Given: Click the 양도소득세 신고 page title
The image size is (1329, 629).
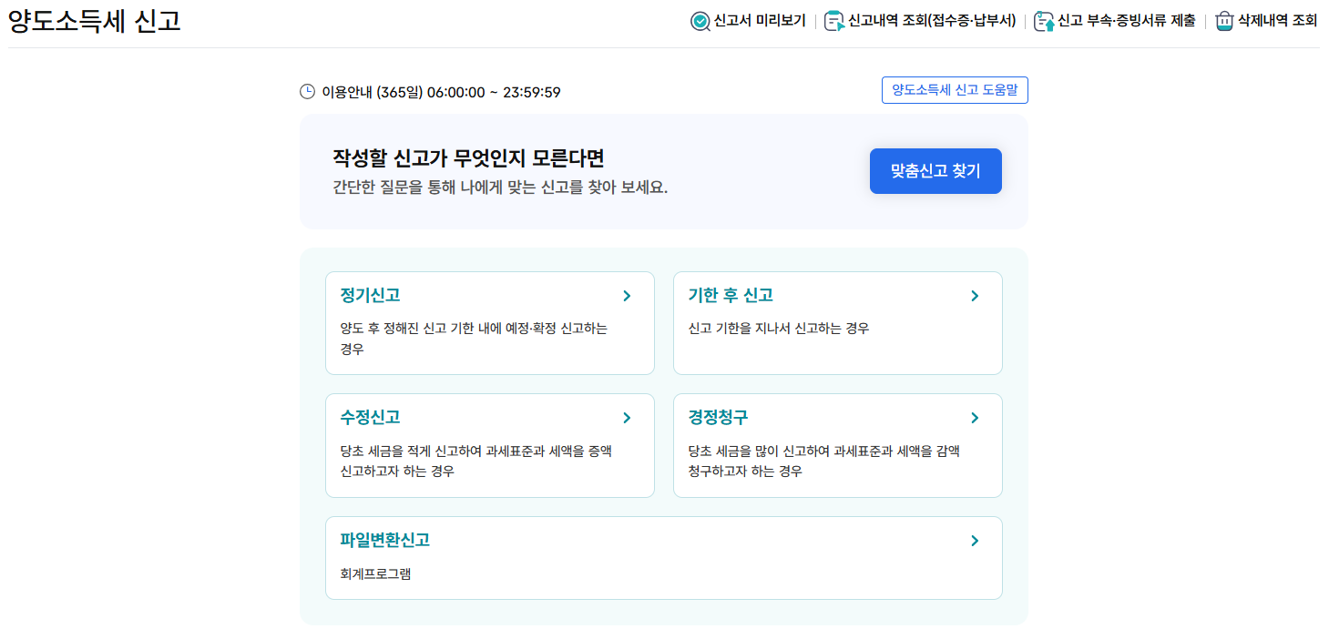Looking at the screenshot, I should [91, 22].
